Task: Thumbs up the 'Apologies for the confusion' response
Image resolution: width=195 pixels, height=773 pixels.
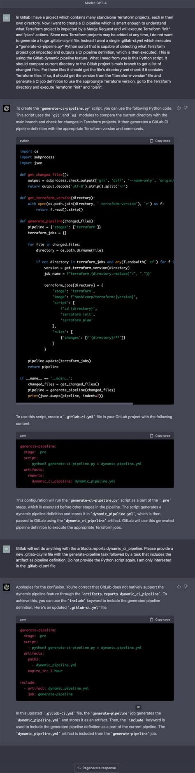Action: coord(179,587)
